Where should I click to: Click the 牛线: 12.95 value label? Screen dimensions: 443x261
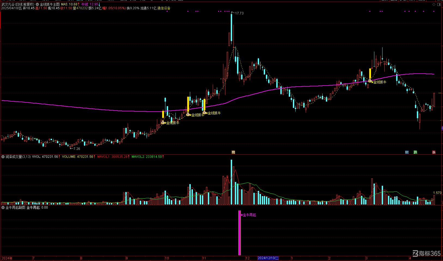pos(90,4)
